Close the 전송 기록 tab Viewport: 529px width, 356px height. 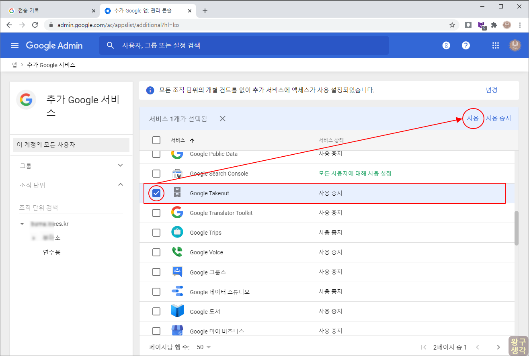point(93,11)
